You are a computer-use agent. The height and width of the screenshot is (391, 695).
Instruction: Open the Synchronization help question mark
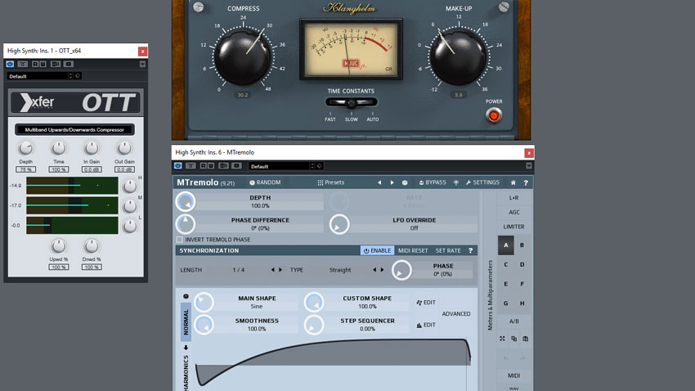(x=471, y=250)
